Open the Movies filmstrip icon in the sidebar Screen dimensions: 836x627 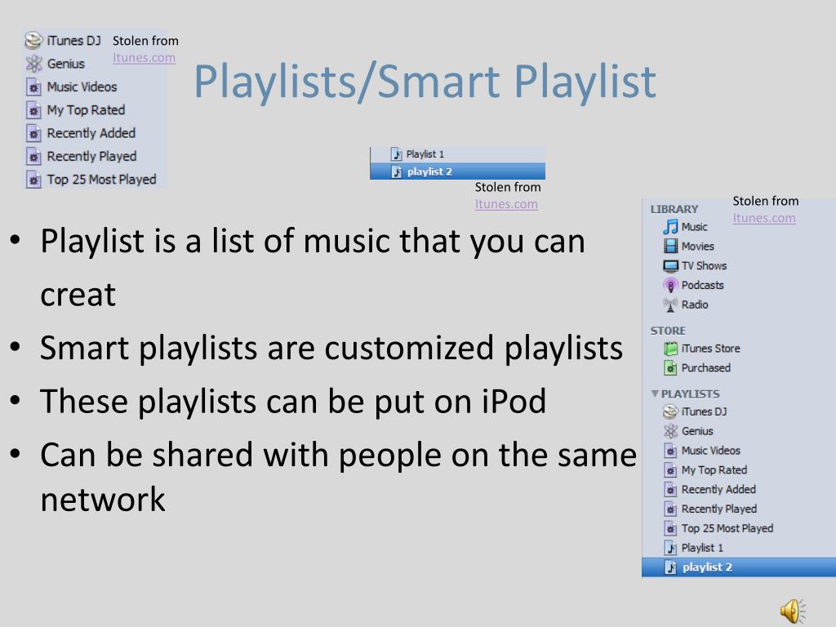pos(670,247)
